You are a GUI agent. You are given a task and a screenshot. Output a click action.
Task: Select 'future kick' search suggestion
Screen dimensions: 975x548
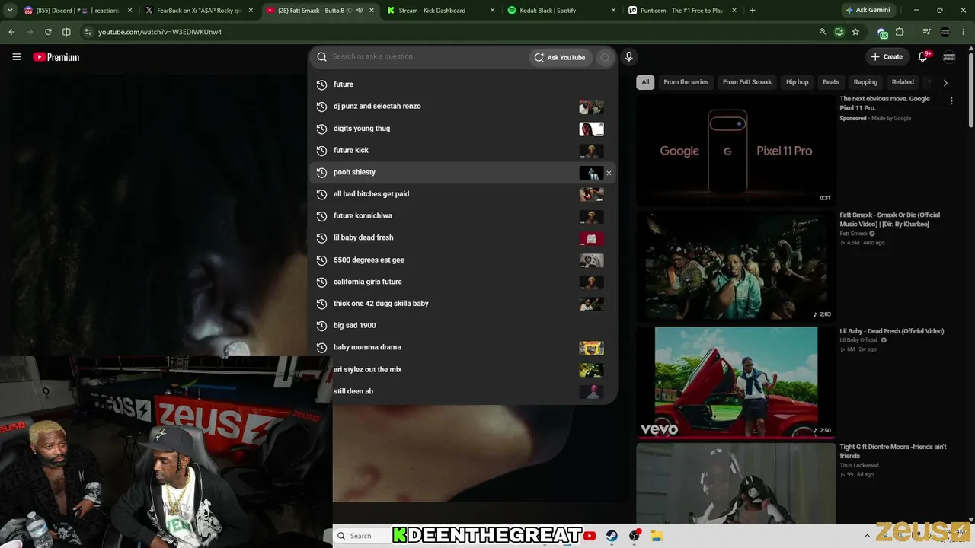[x=462, y=151]
